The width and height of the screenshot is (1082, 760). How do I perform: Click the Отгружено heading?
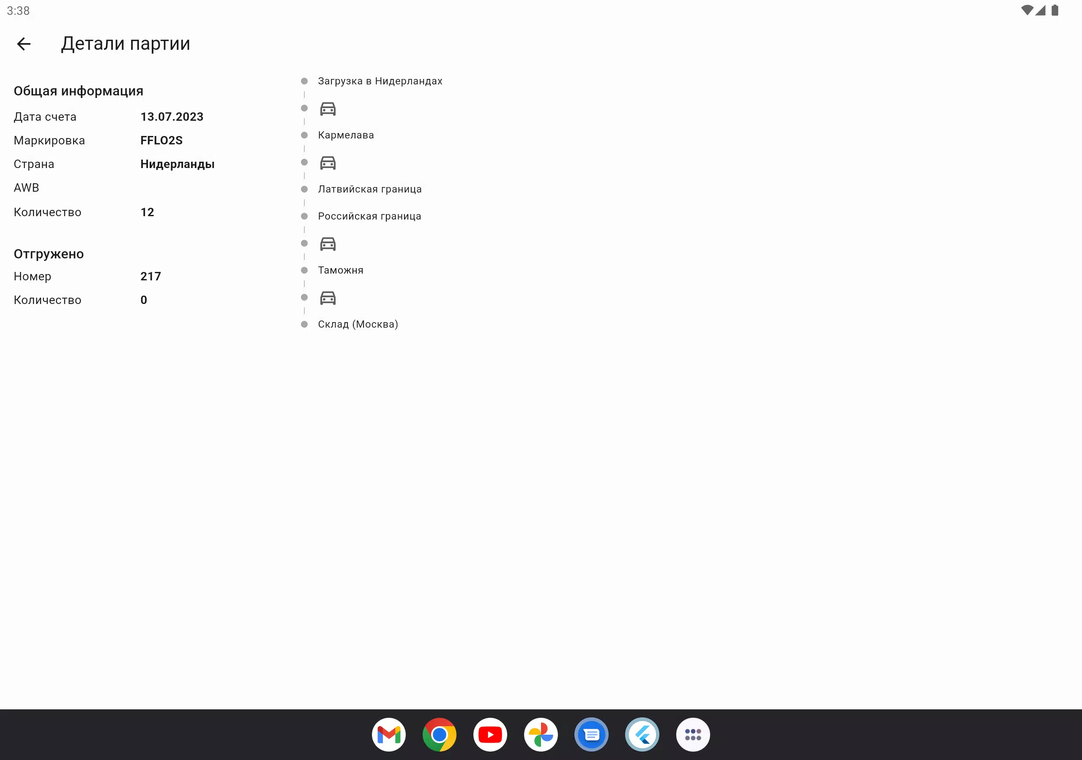49,254
